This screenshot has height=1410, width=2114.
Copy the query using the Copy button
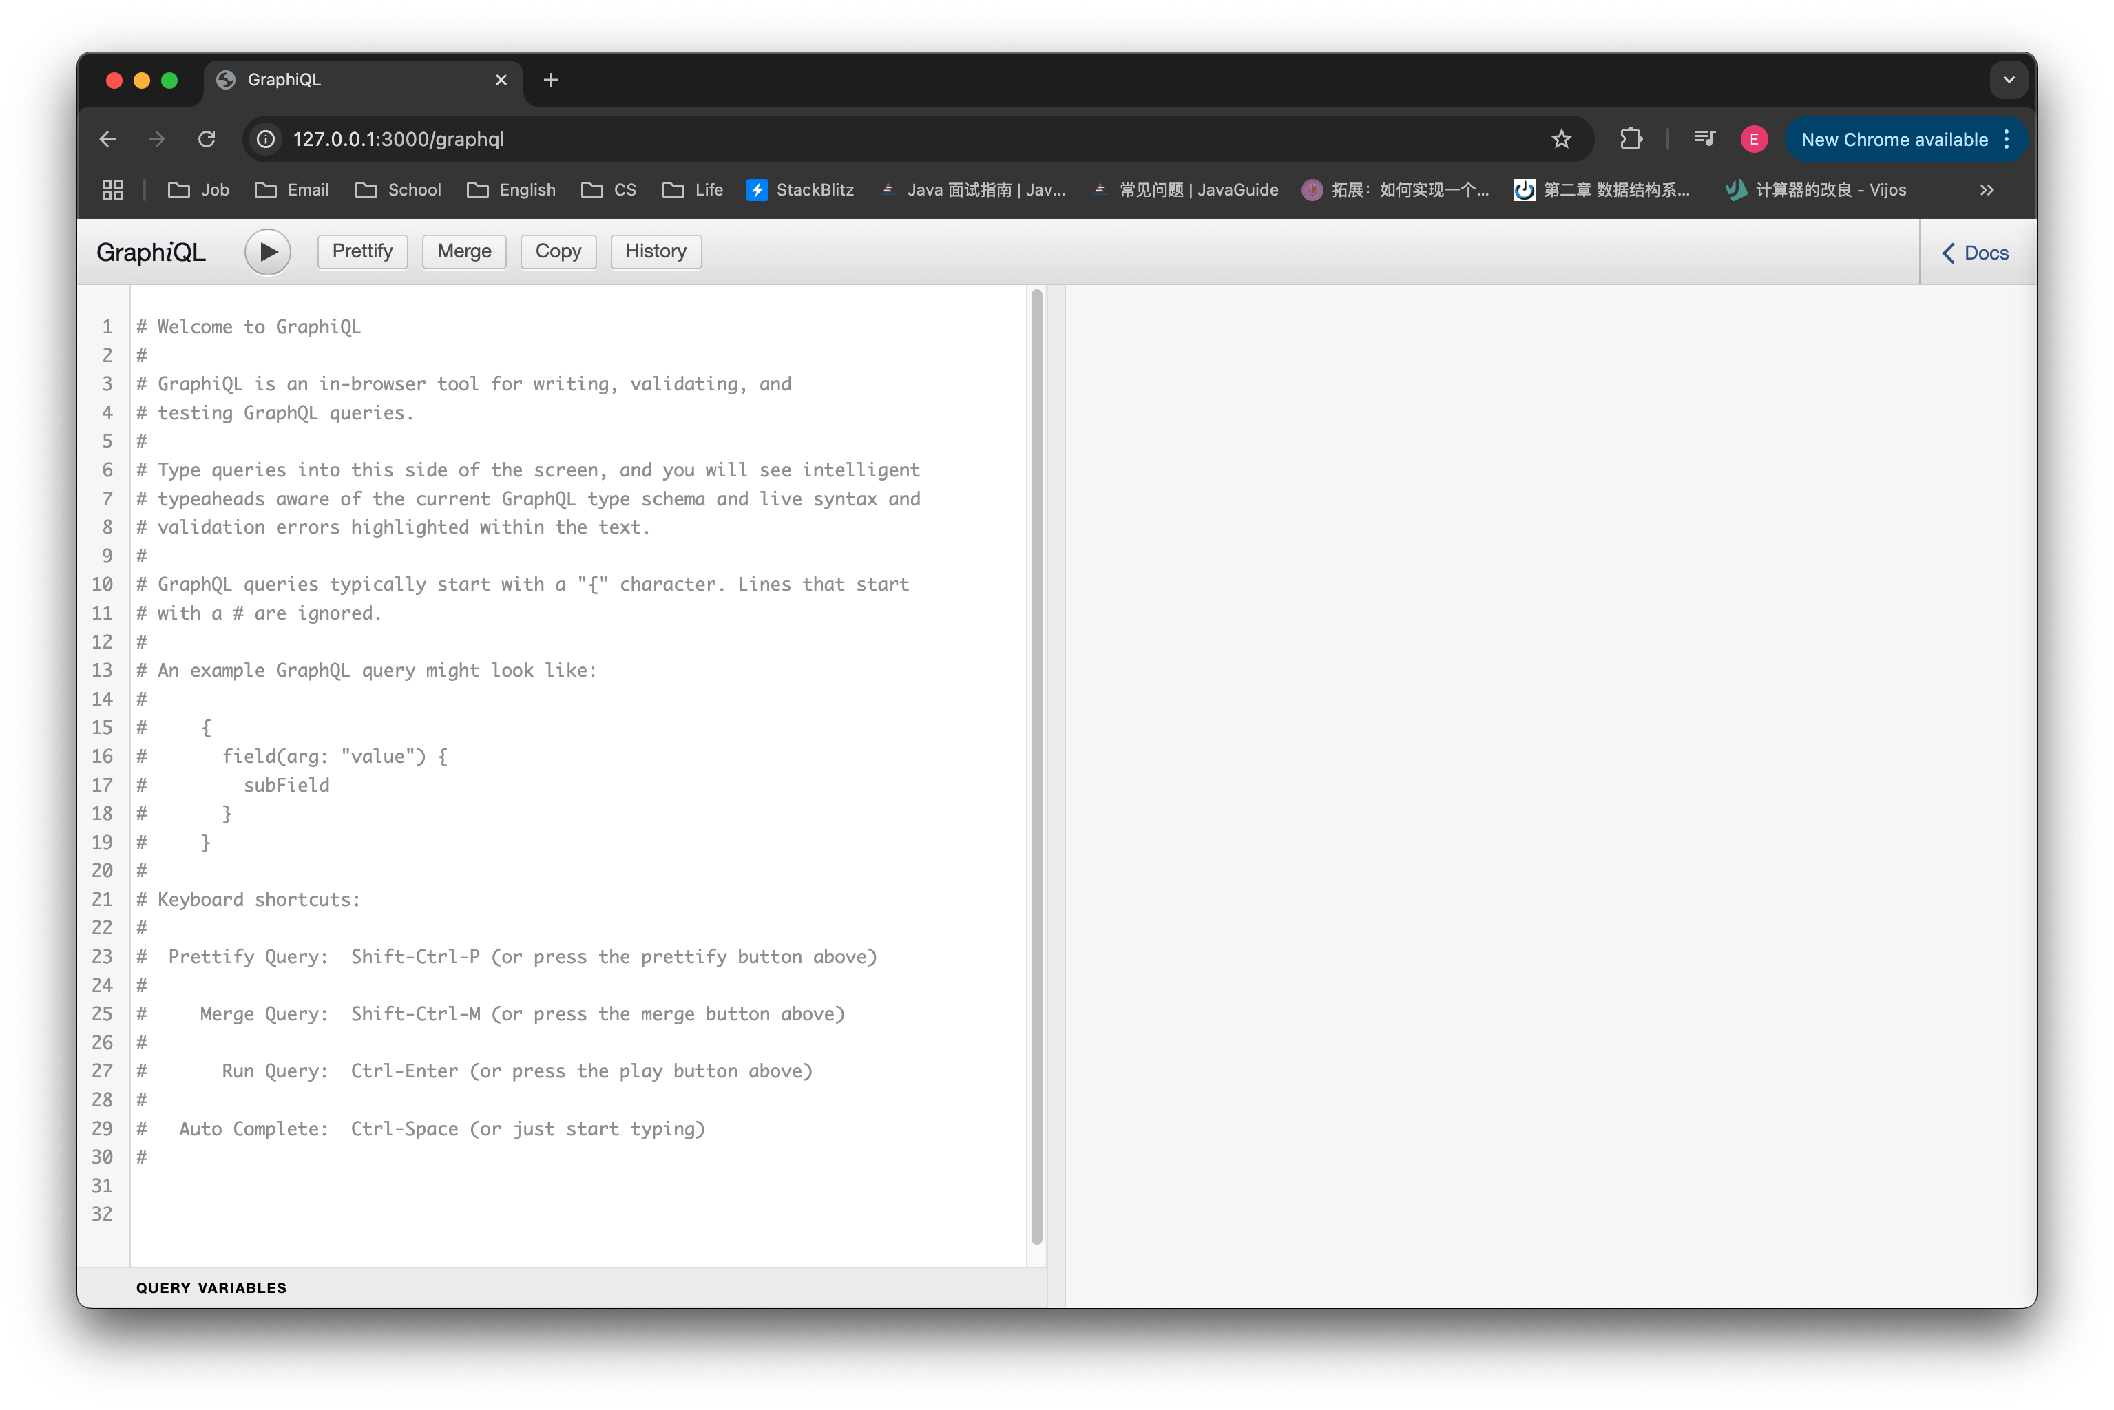pos(558,252)
